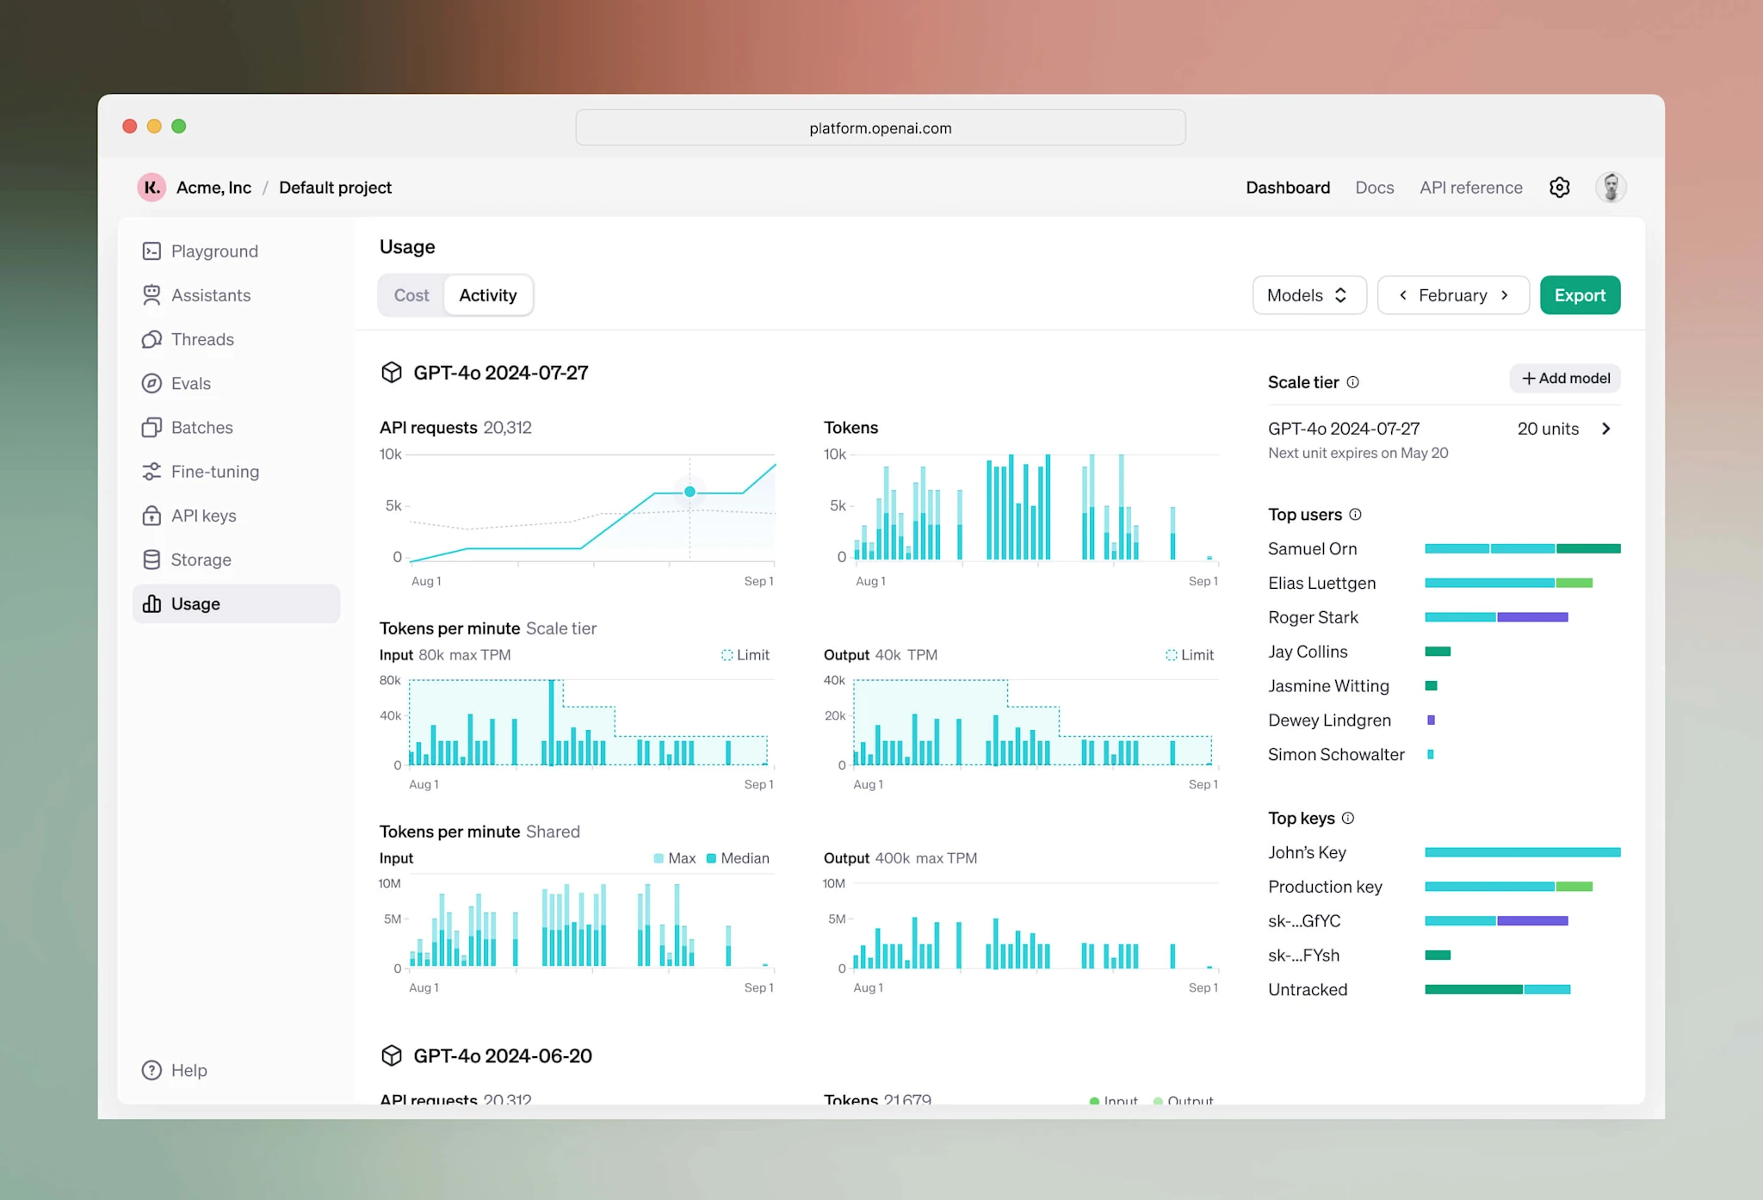Advance to the next month after February
This screenshot has height=1200, width=1763.
(x=1505, y=294)
